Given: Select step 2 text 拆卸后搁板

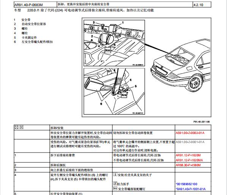Looking at the screenshot, I should [x=58, y=165].
